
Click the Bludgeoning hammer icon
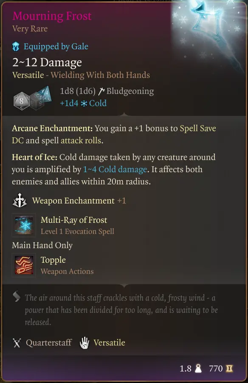101,91
